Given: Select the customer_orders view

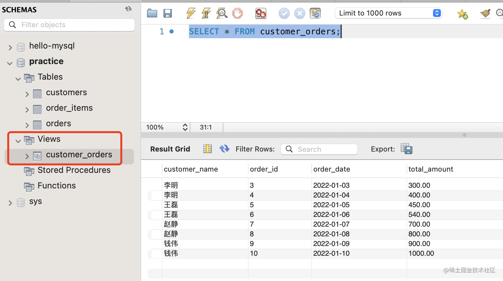Looking at the screenshot, I should click(x=79, y=155).
